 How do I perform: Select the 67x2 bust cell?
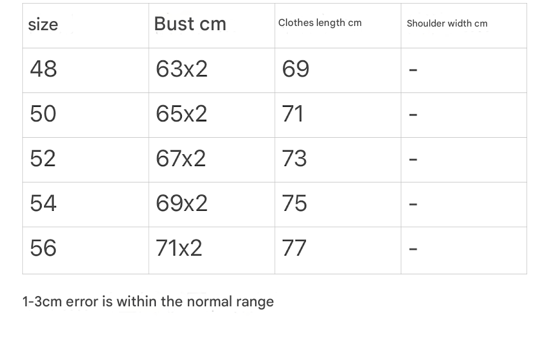(181, 158)
